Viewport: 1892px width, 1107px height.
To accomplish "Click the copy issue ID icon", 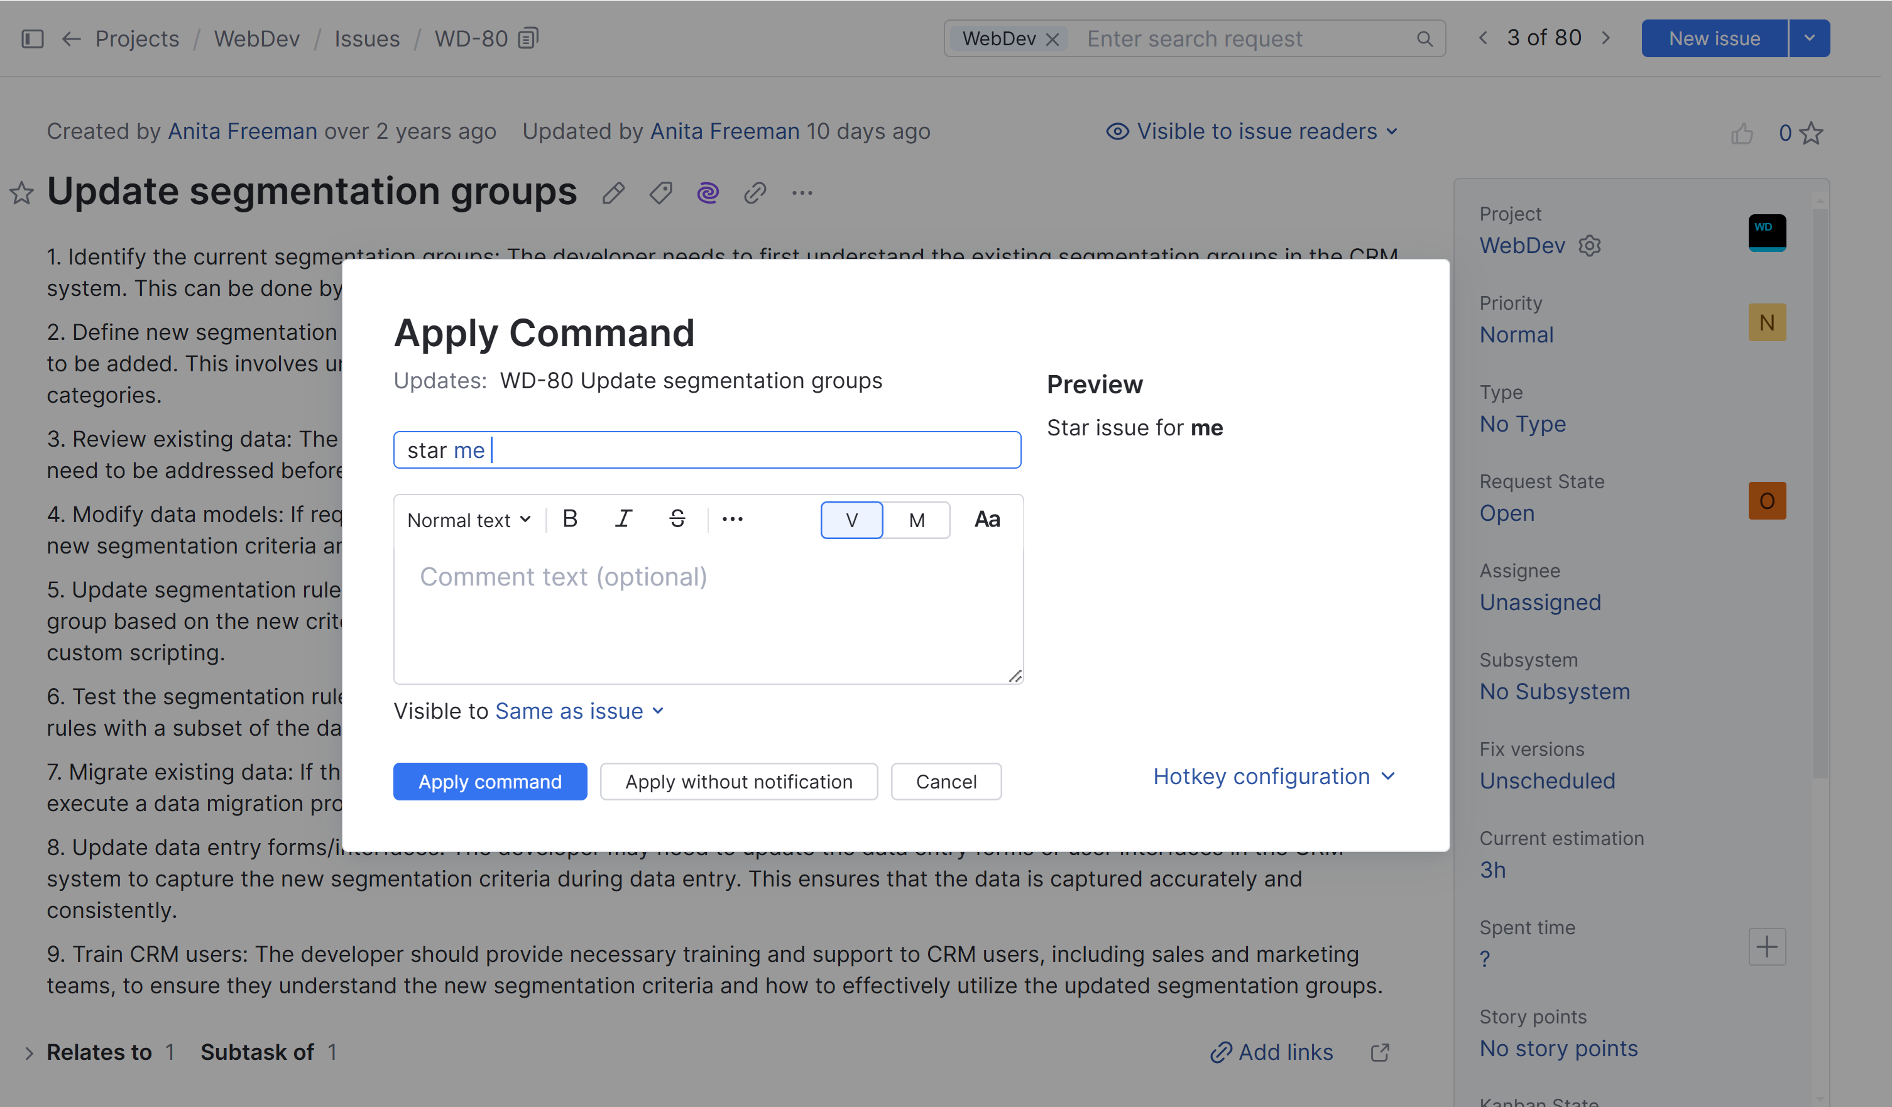I will [528, 38].
